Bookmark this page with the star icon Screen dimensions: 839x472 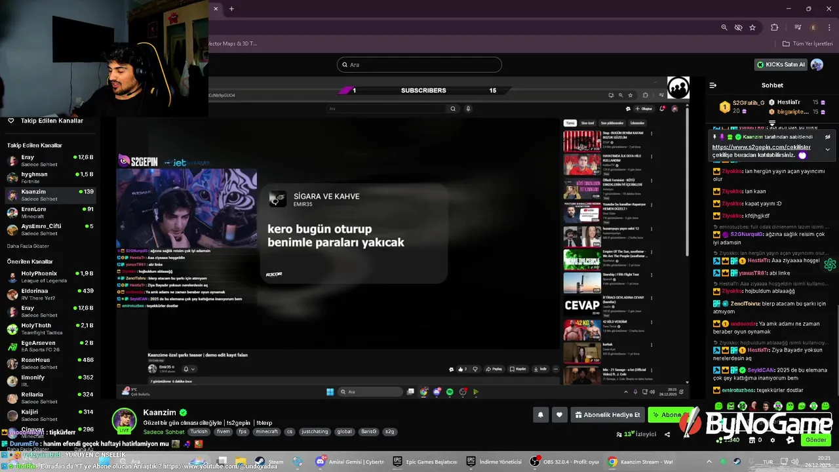point(752,28)
